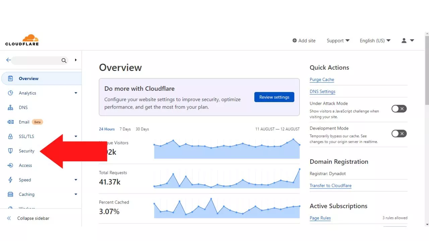The height and width of the screenshot is (241, 429).
Task: Click the Registrar: Dynadot text
Action: (328, 174)
